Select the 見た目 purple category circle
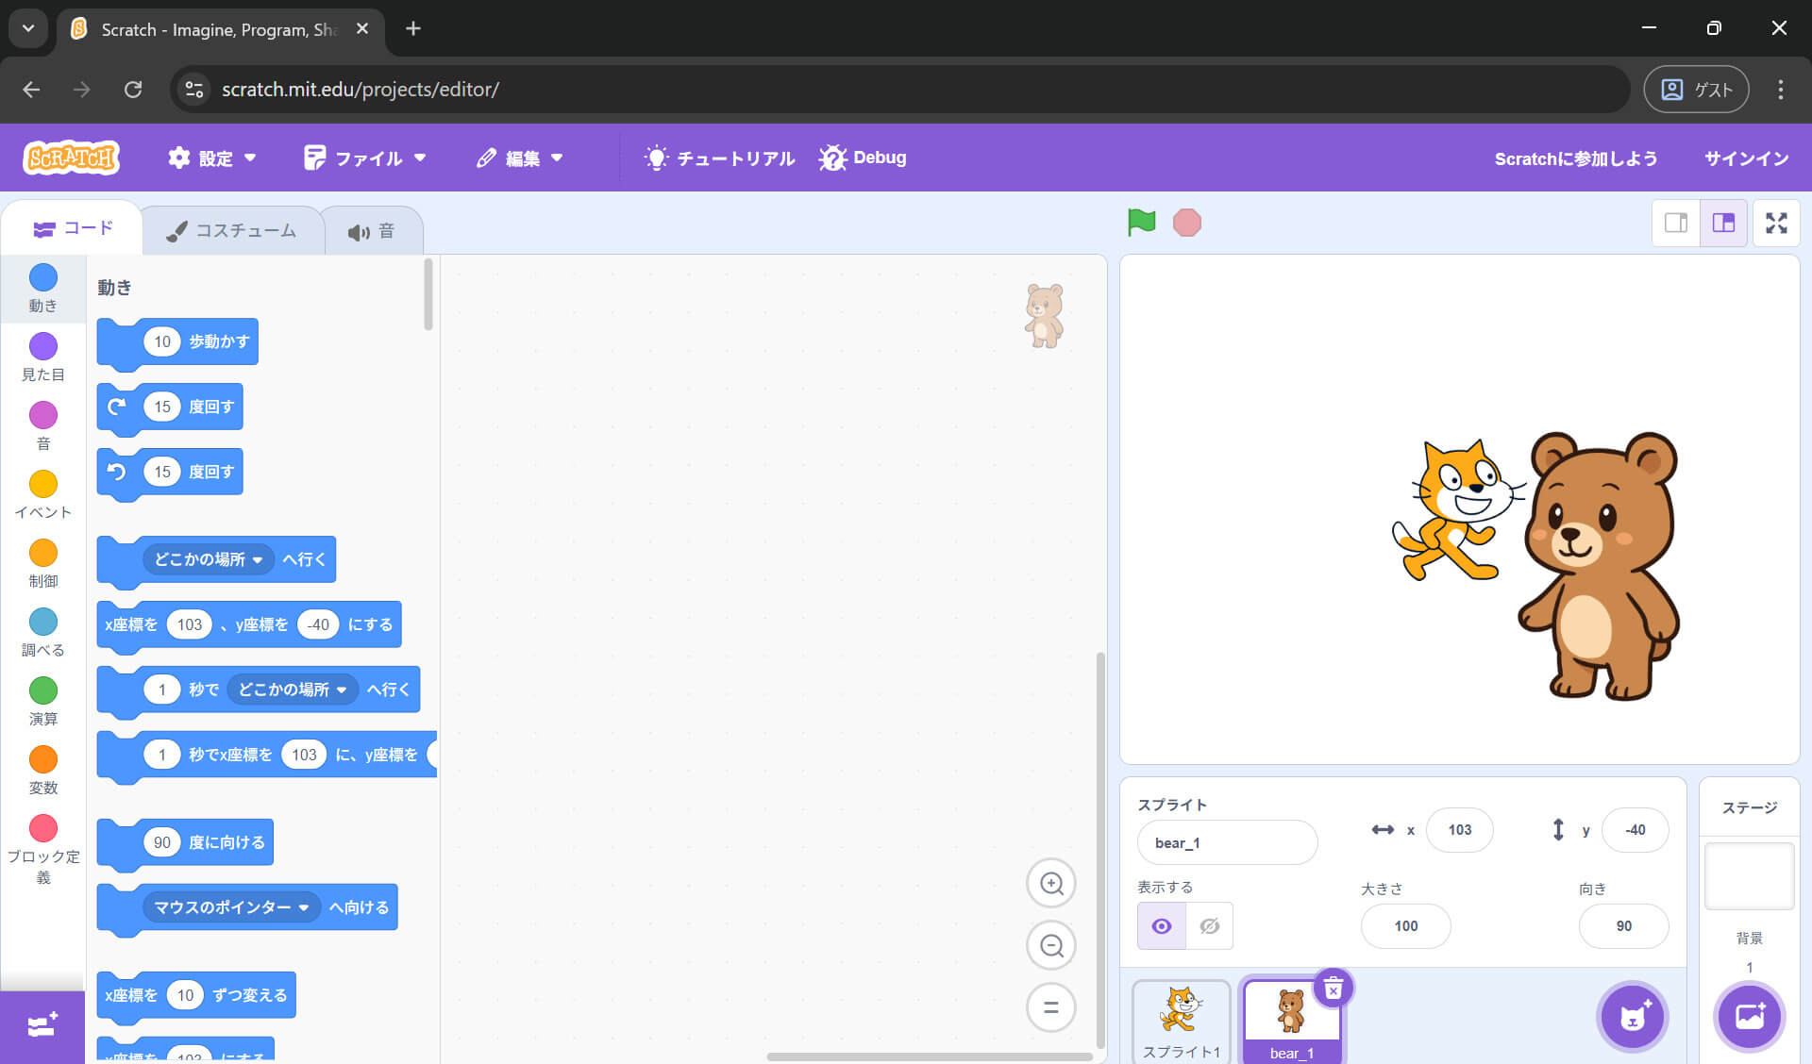The width and height of the screenshot is (1812, 1064). (x=43, y=347)
